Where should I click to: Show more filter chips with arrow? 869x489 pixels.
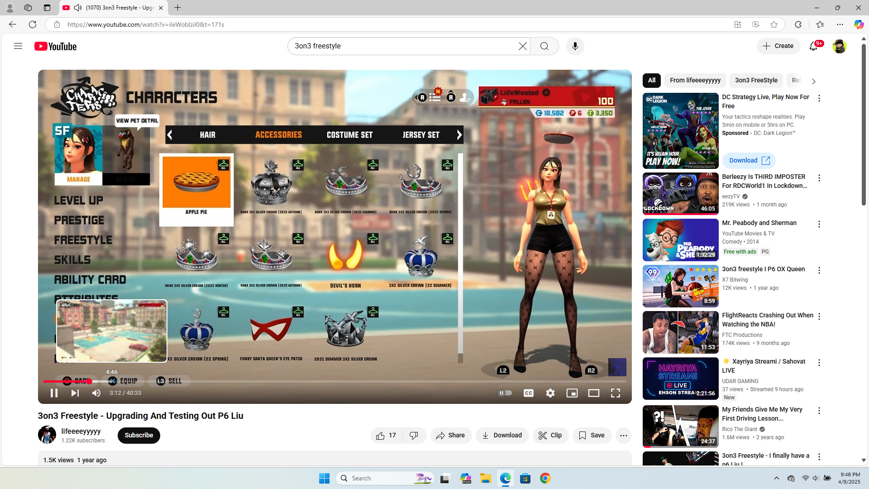pos(813,81)
